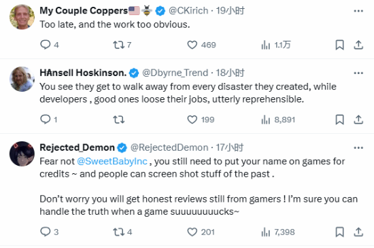This screenshot has width=374, height=248.
Task: Retweet HAnsell Hoskinson's tweet
Action: (x=118, y=120)
